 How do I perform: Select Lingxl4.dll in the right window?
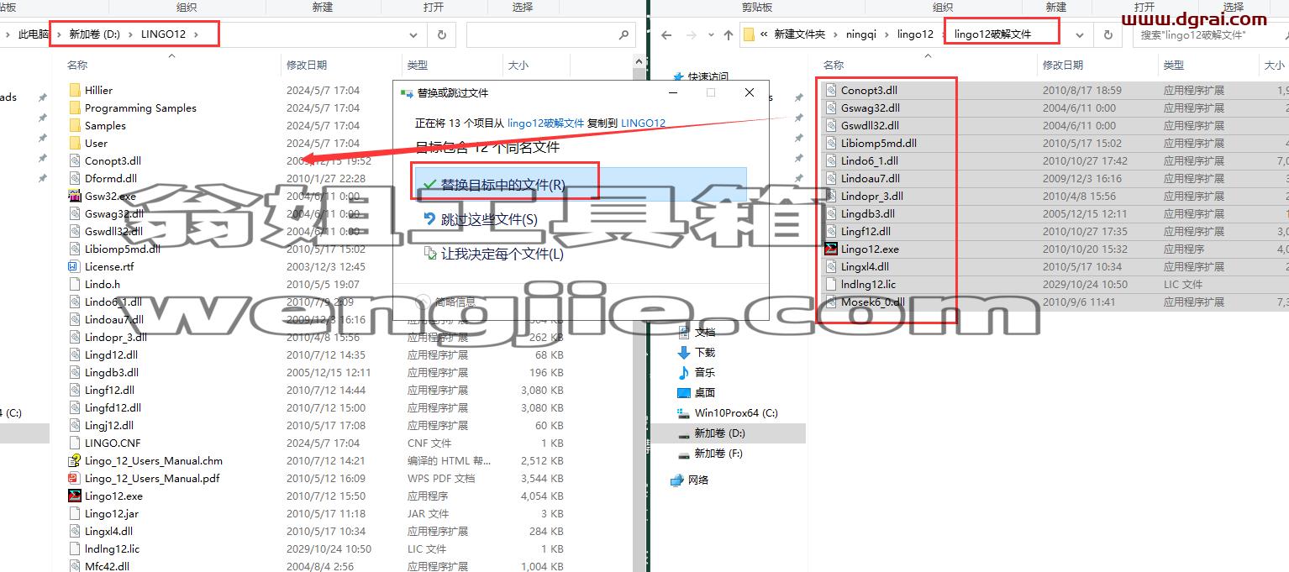point(865,266)
